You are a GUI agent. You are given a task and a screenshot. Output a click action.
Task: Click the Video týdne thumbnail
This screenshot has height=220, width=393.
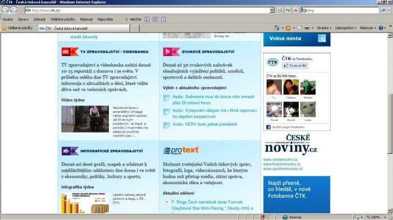pos(85,119)
